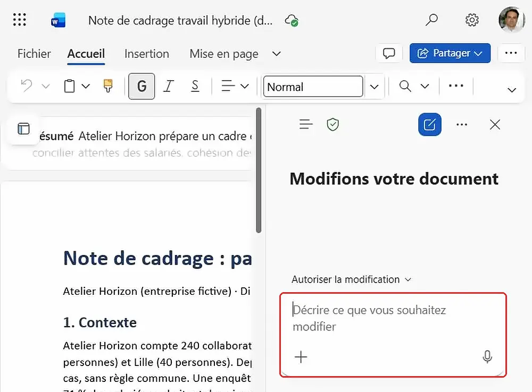The image size is (532, 392).
Task: Expand the ribbon display options chevron
Action: 512,90
